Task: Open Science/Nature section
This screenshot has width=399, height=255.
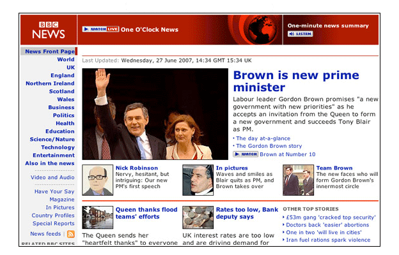Action: point(52,140)
